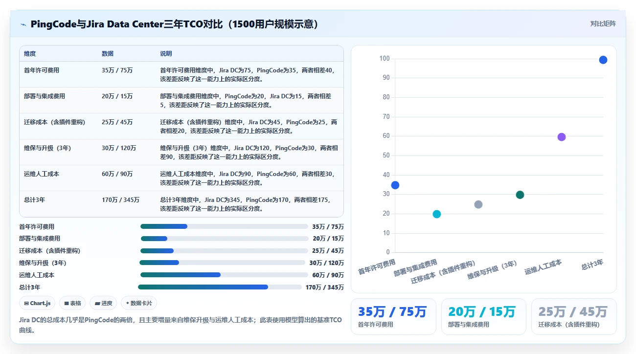Click the 170万 / 345万 table cell
The width and height of the screenshot is (636, 354).
[x=121, y=200]
